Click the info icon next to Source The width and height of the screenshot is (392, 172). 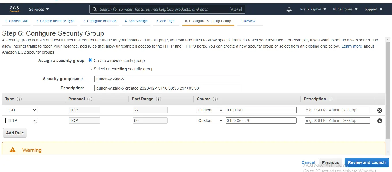pos(215,99)
